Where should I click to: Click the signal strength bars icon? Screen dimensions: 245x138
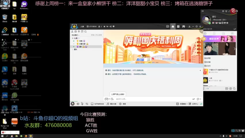coord(201,104)
